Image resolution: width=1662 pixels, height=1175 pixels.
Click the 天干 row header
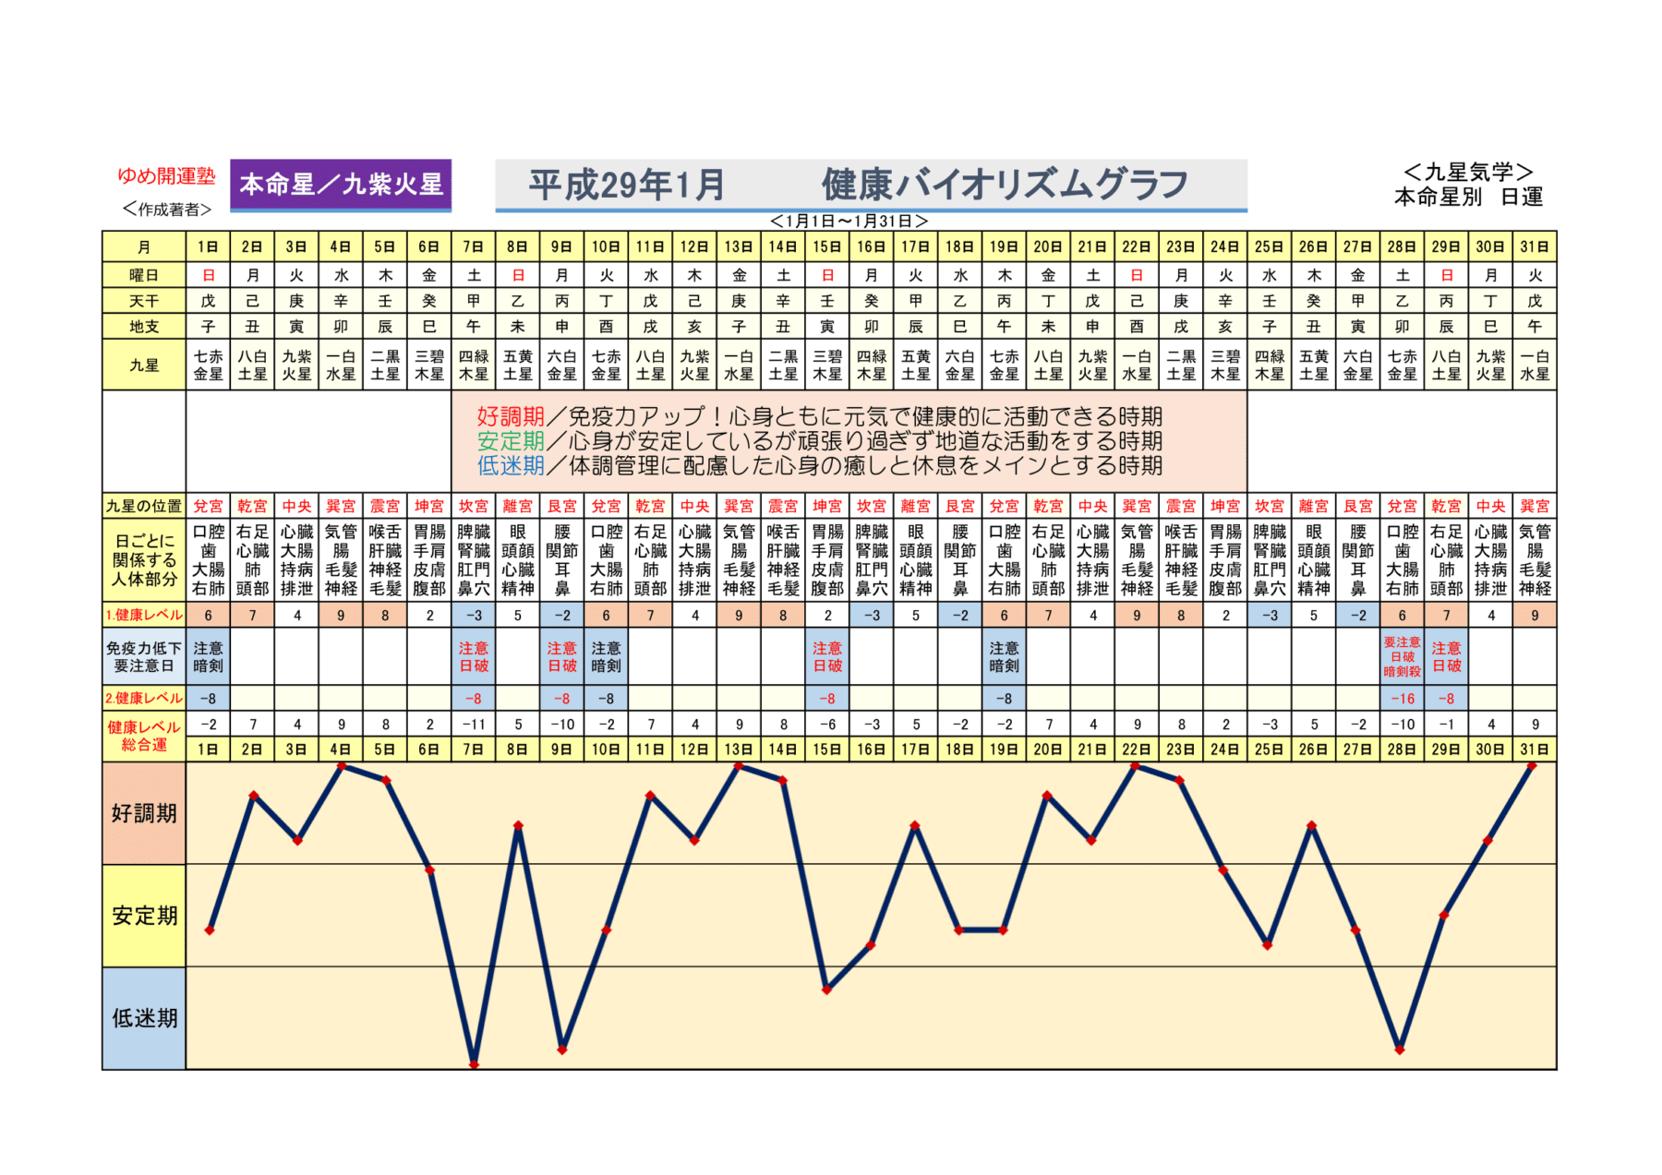(x=144, y=301)
